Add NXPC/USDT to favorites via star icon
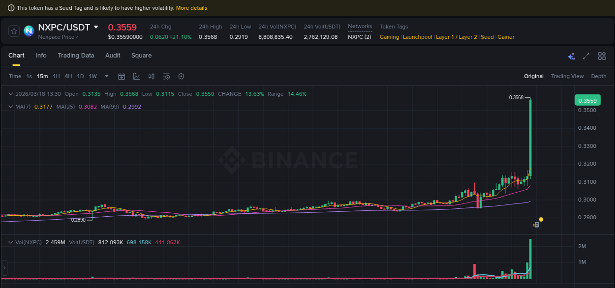 click(x=13, y=30)
